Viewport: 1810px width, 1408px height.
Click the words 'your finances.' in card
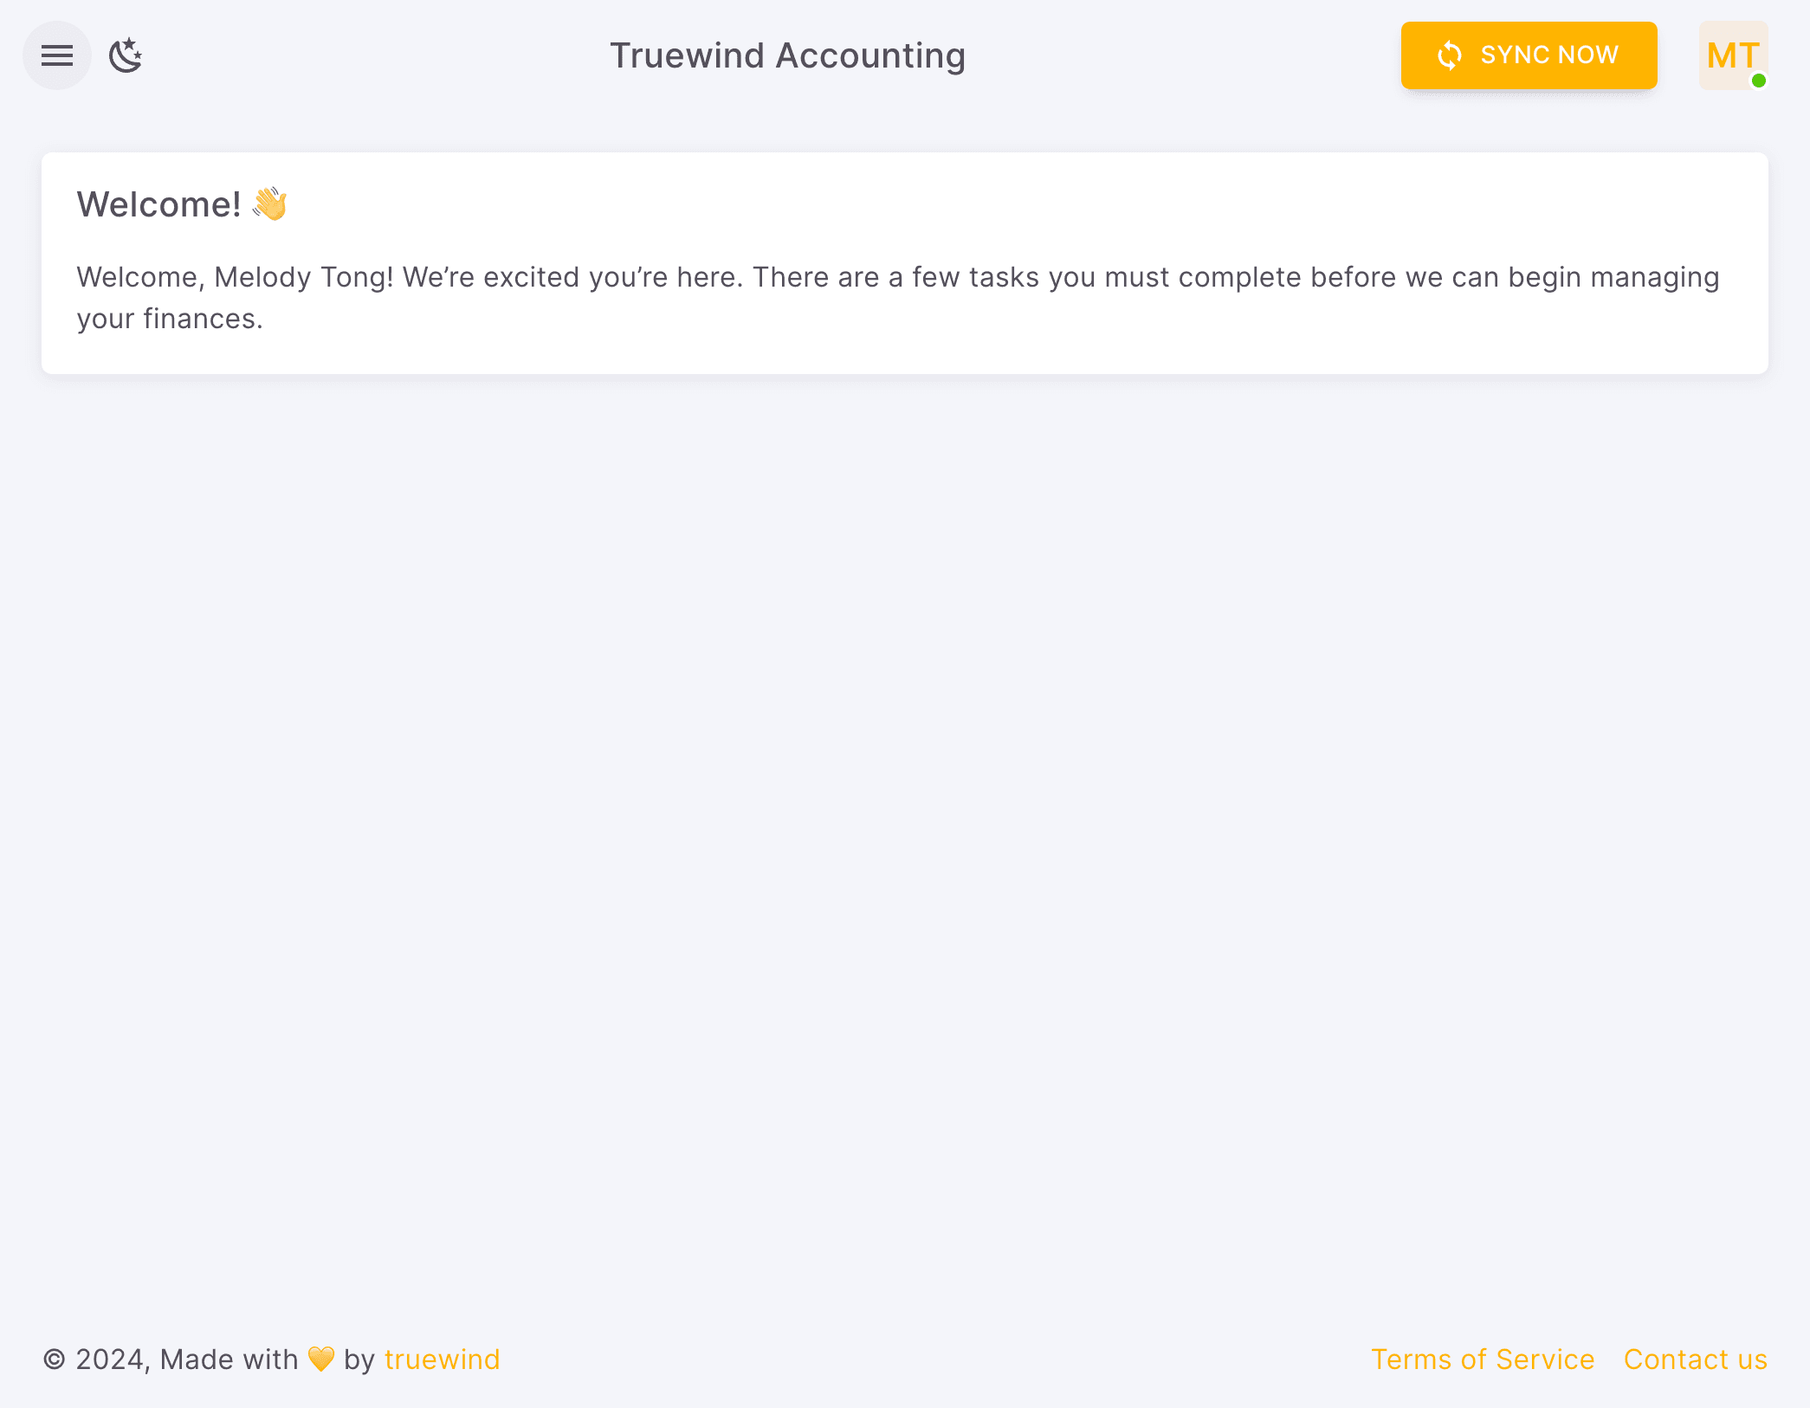170,319
